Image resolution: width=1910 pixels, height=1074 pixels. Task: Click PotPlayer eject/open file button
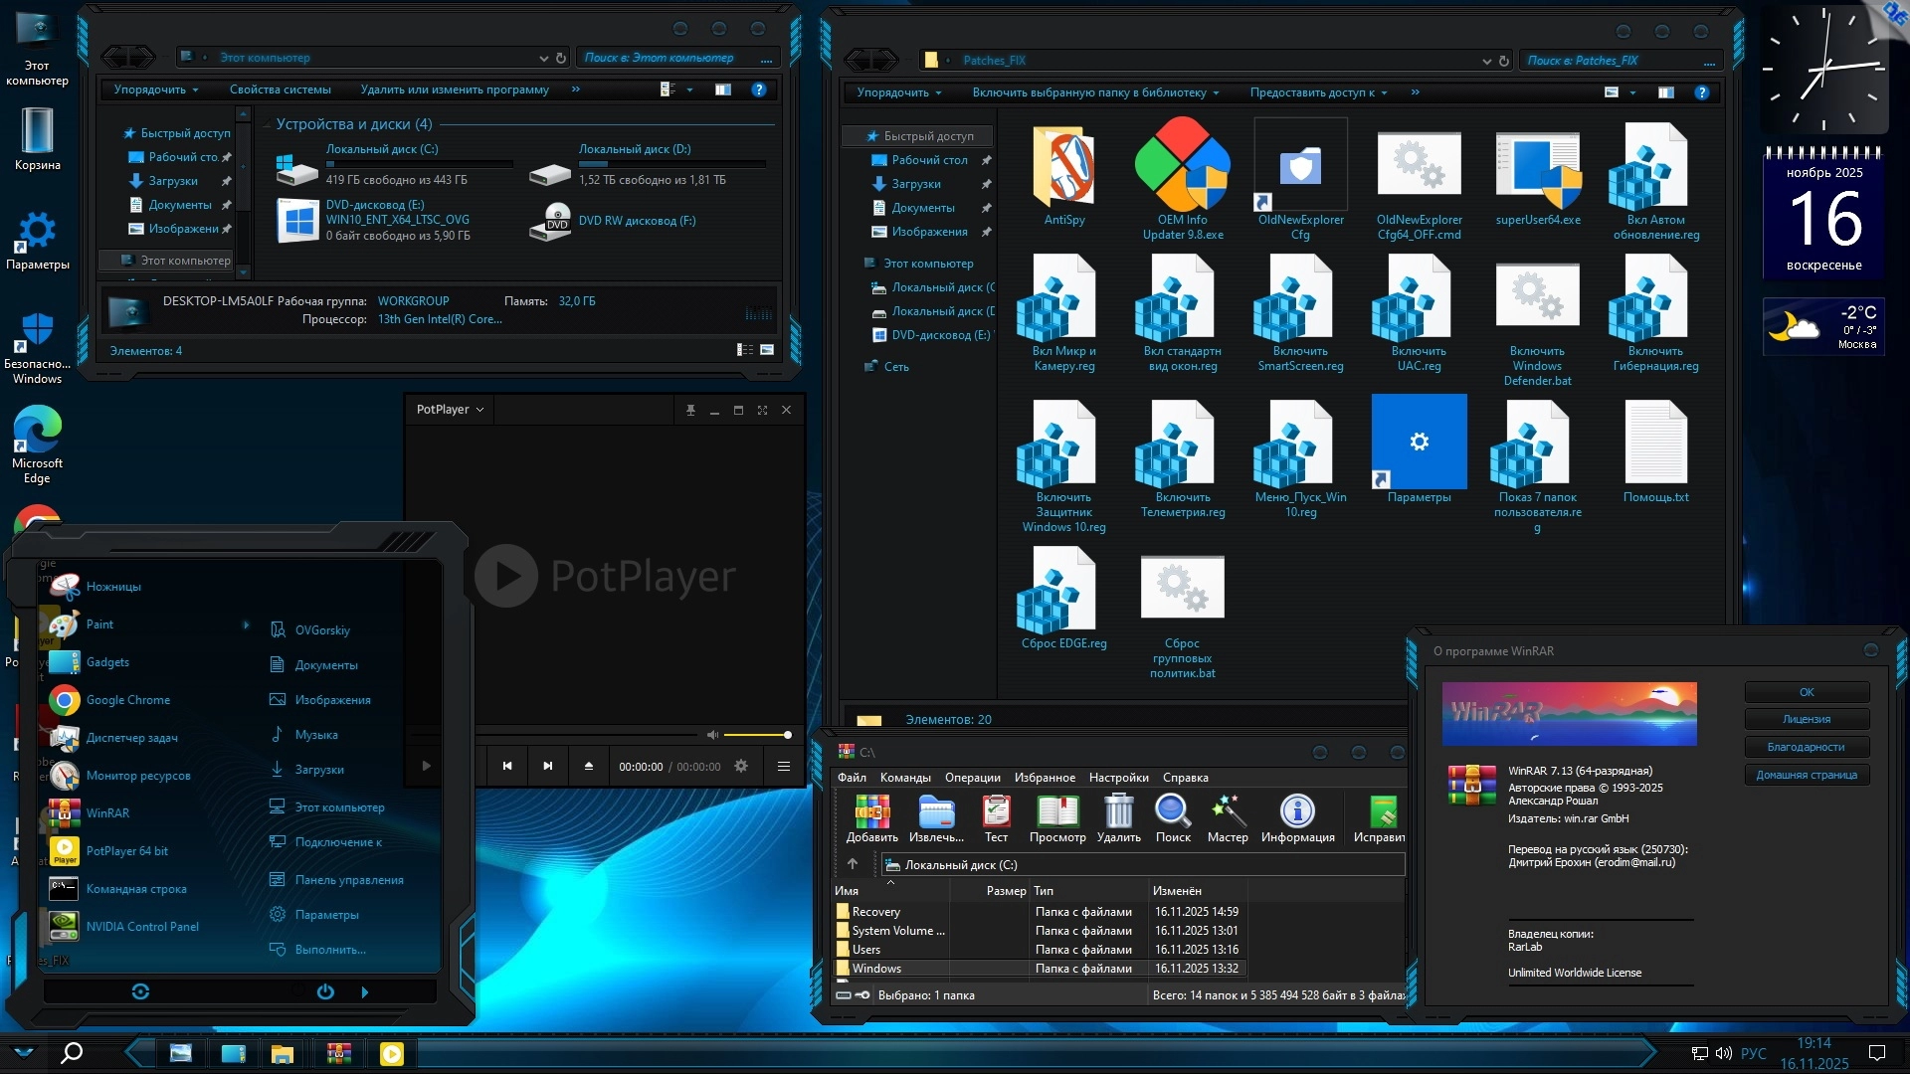coord(588,766)
